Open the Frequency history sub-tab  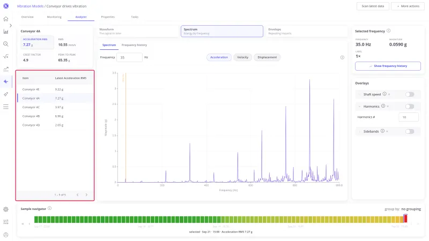click(x=135, y=45)
